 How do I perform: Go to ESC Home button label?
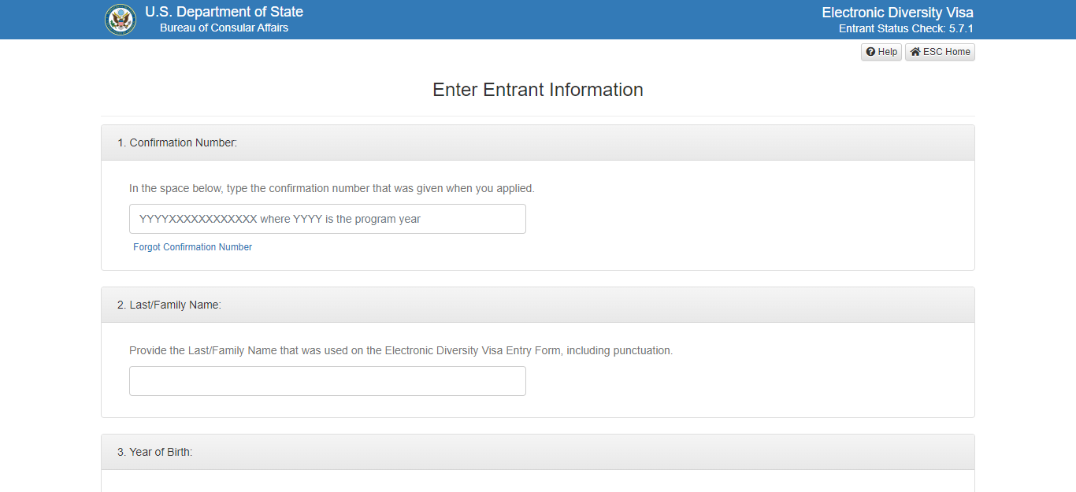click(947, 52)
